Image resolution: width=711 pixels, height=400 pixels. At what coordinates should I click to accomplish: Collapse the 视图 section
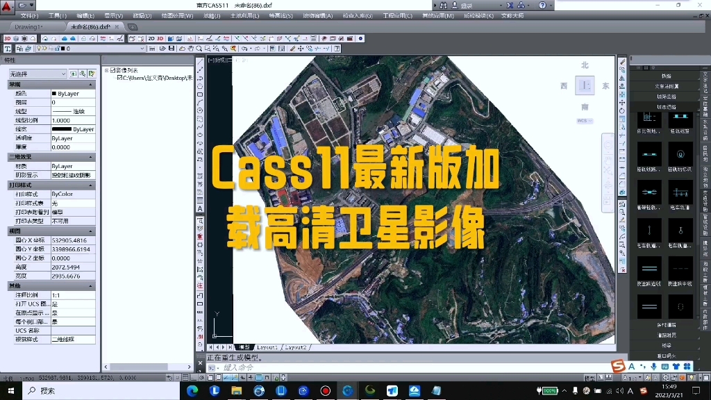tap(90, 231)
